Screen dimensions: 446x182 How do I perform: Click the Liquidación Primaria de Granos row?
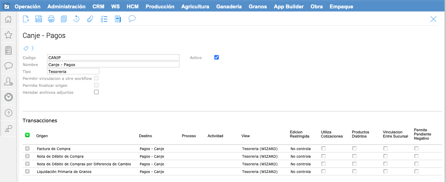64,172
